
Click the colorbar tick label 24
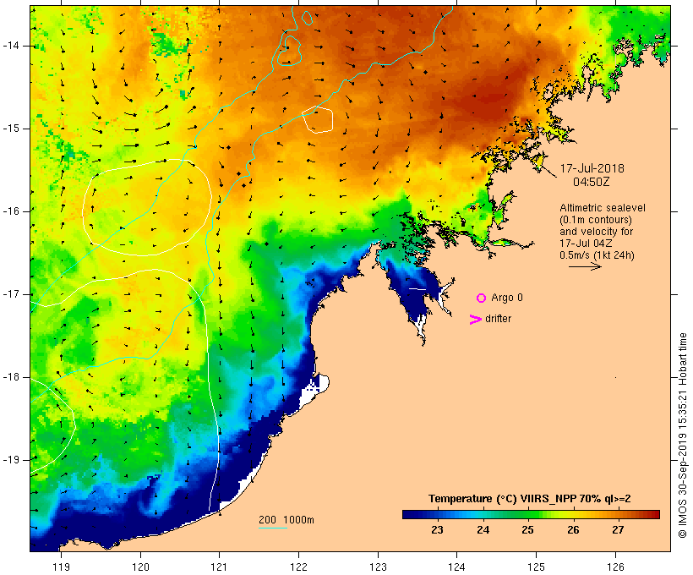tap(483, 530)
